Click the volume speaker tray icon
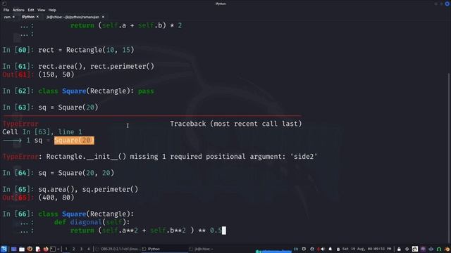This screenshot has height=253, width=451. point(323,249)
